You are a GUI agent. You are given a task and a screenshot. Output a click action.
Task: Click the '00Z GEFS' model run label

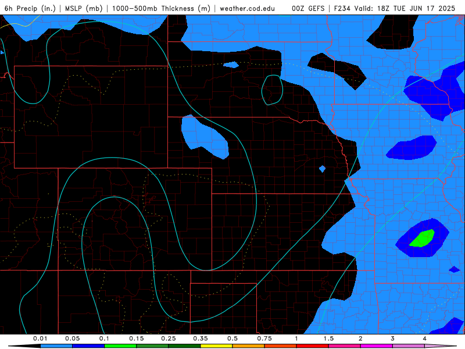308,8
